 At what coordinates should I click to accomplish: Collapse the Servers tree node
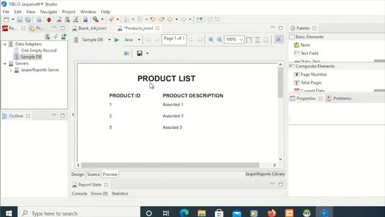5,63
